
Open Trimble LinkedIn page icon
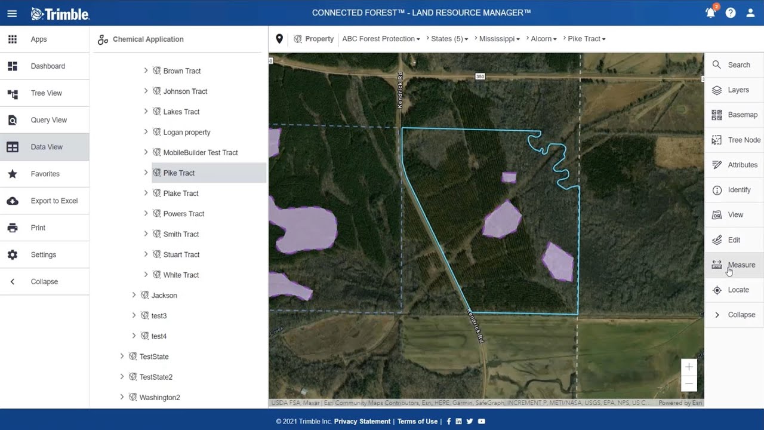point(458,422)
